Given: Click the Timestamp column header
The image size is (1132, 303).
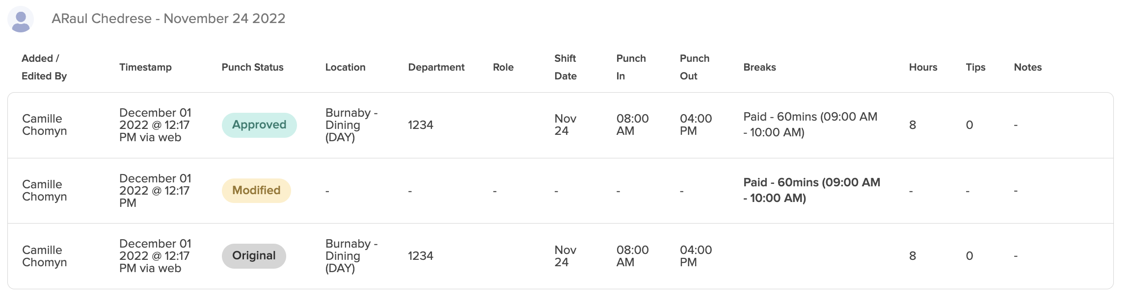Looking at the screenshot, I should (145, 67).
